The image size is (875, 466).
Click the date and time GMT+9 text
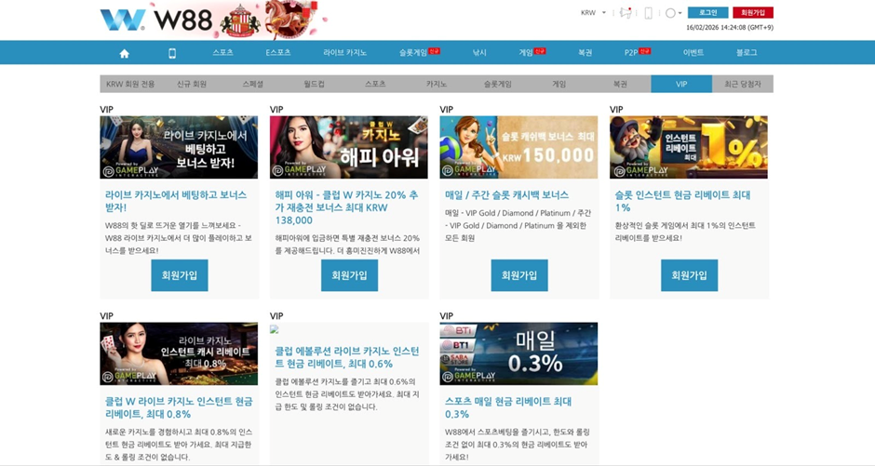[x=730, y=27]
